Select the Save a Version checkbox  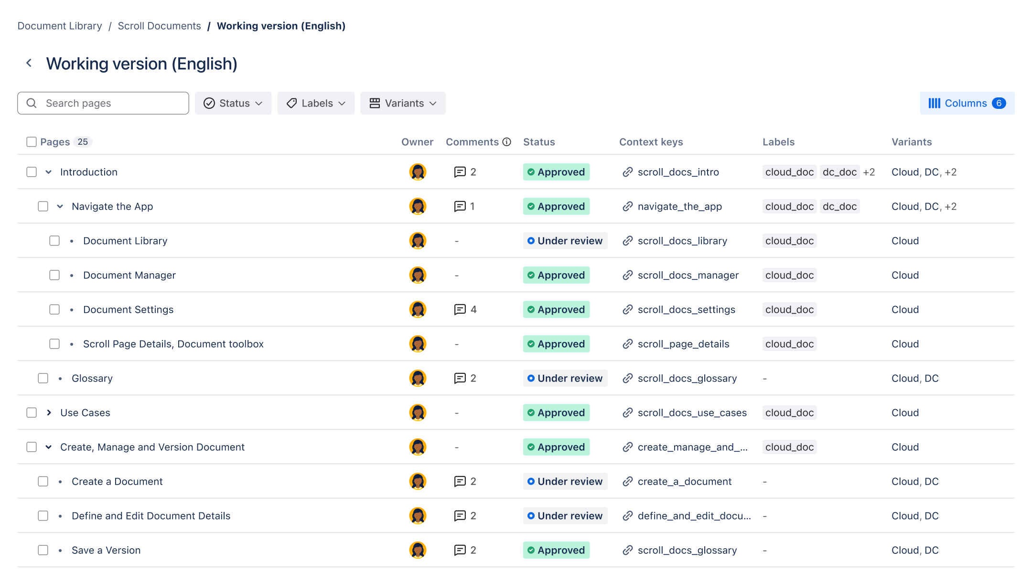click(43, 550)
